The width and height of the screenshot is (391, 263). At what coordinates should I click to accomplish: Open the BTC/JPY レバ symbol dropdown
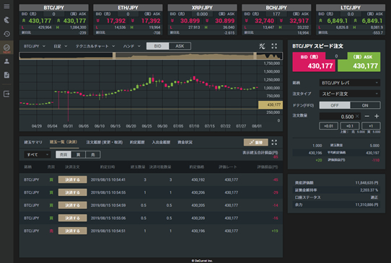click(350, 83)
